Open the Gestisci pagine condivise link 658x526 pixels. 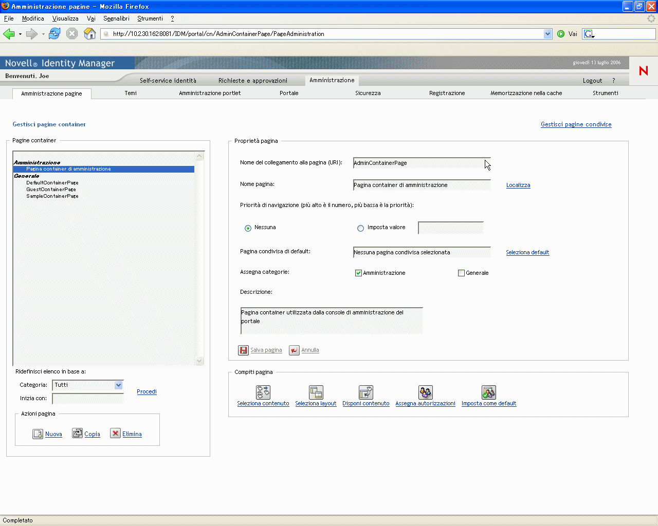pyautogui.click(x=576, y=124)
